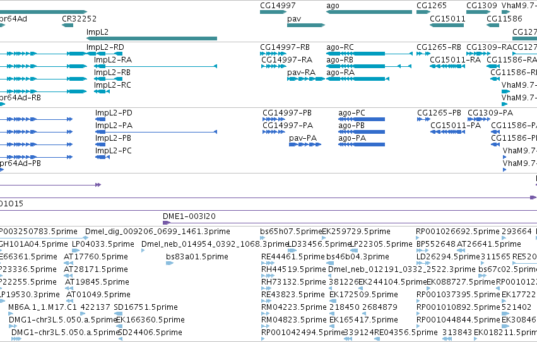Viewport: 537px width, 342px height.
Task: Select the AT28171.5prime EST label
Action: click(96, 270)
